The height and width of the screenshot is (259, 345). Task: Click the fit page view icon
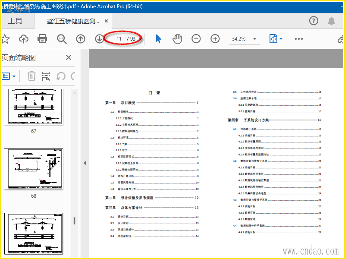point(273,39)
